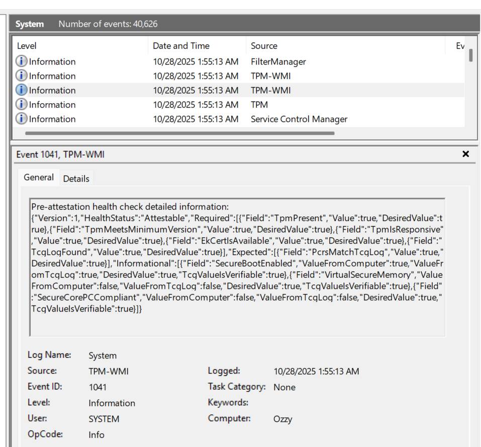The image size is (481, 447).
Task: Click the horizontal scrollbar under the event list
Action: point(179,133)
